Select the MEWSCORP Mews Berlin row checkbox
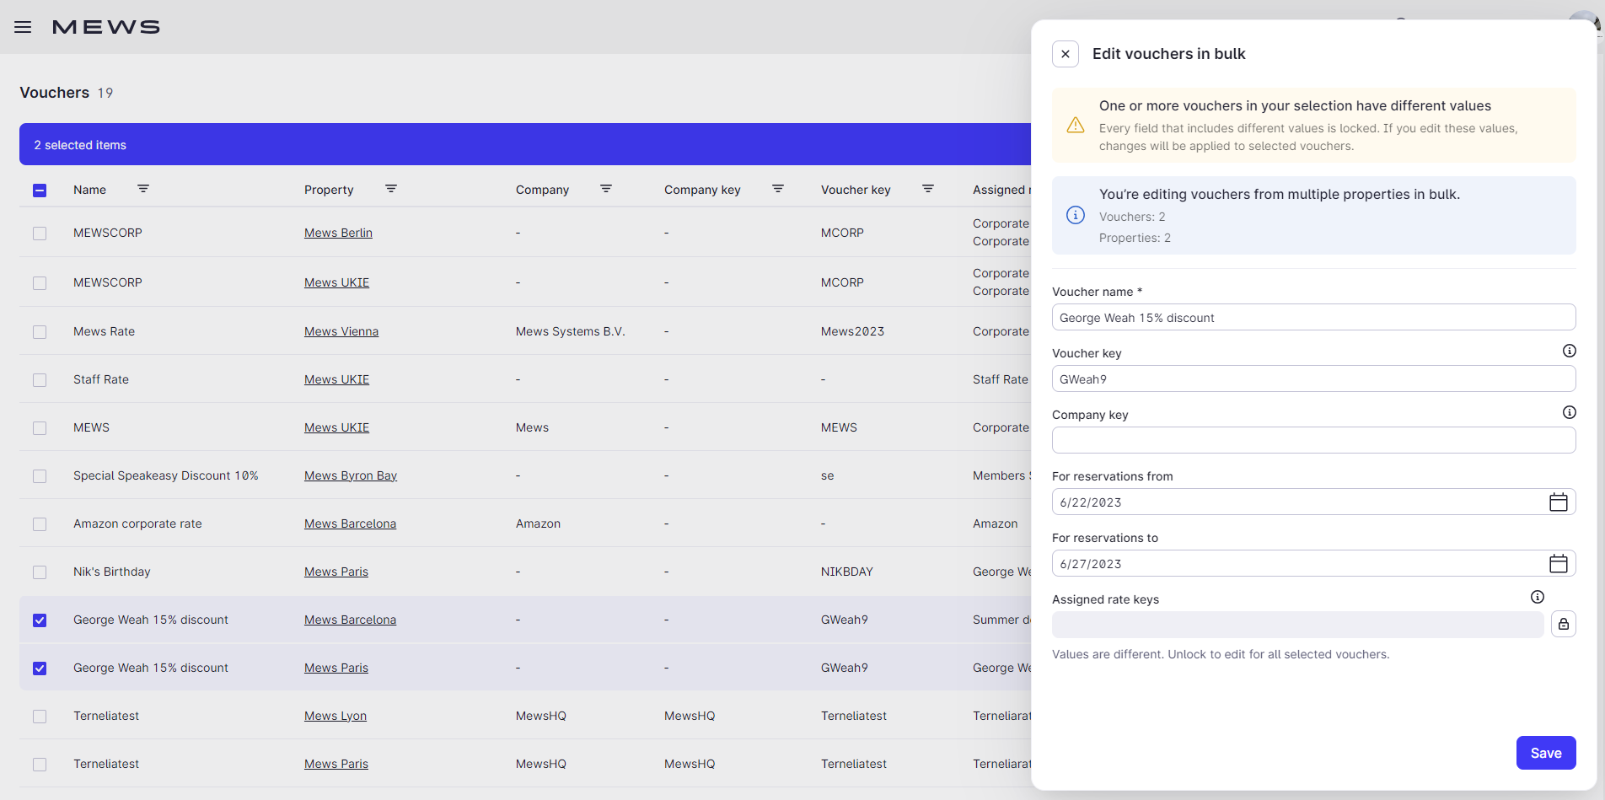1605x800 pixels. tap(40, 234)
